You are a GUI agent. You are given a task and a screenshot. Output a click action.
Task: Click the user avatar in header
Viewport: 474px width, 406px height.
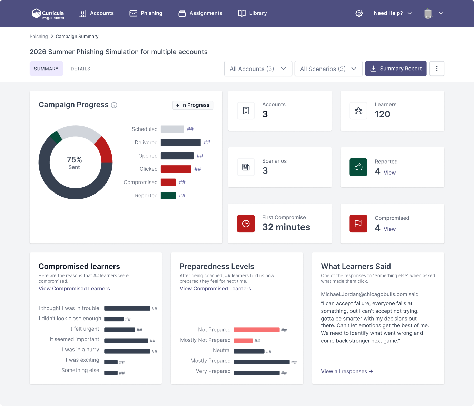[x=428, y=13]
